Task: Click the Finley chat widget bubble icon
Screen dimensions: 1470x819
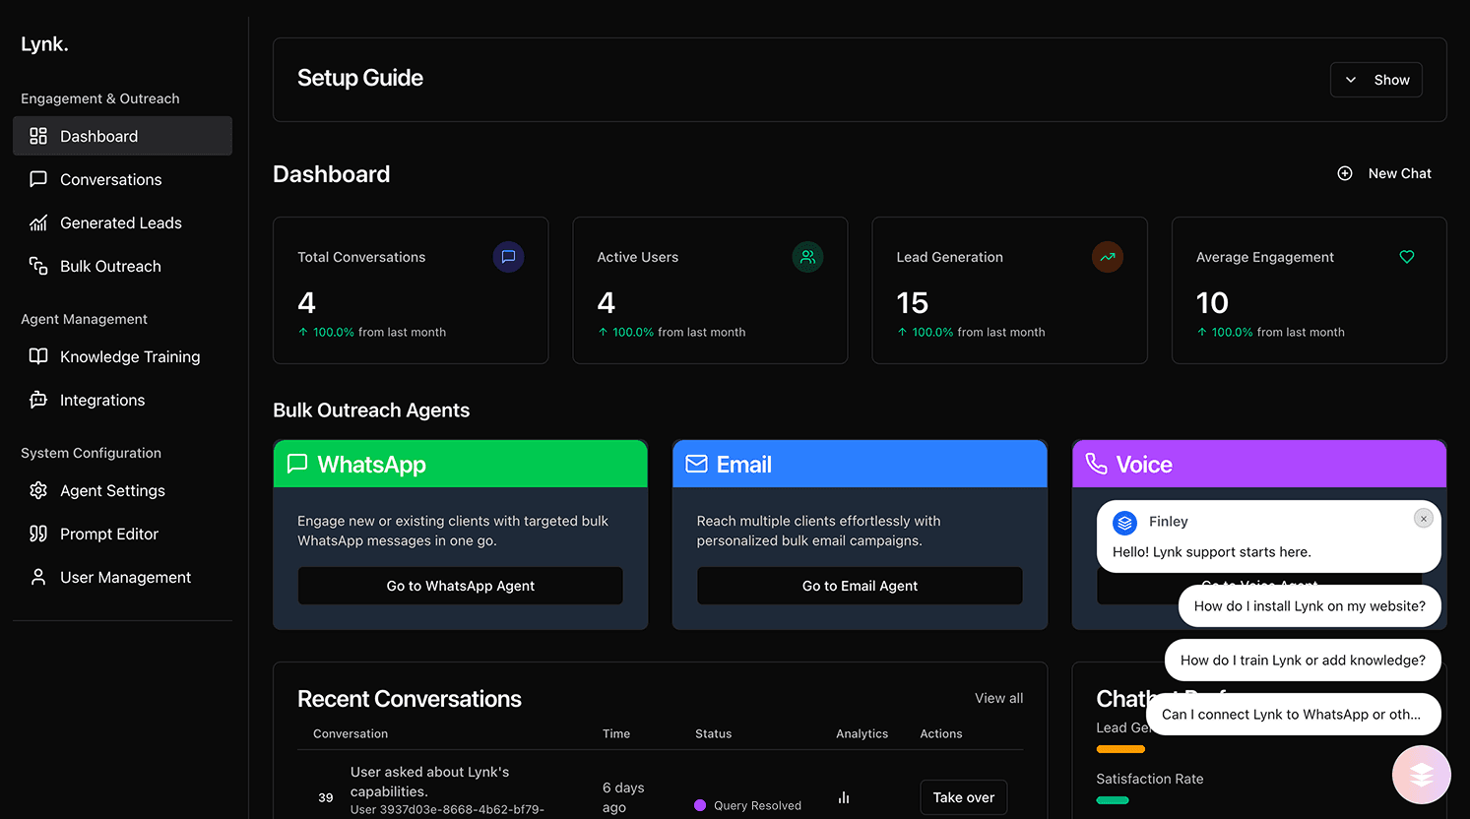Action: click(x=1421, y=775)
